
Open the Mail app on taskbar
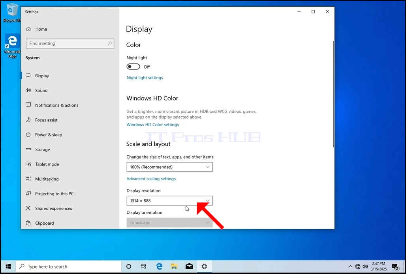pos(189,267)
